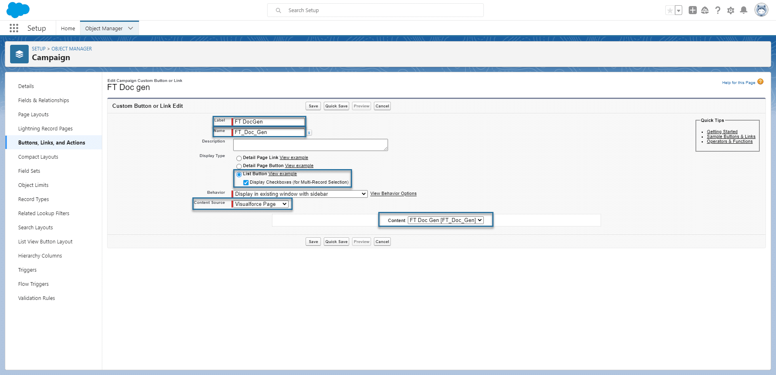This screenshot has height=375, width=776.
Task: Click the top Quick Save button
Action: tap(336, 106)
